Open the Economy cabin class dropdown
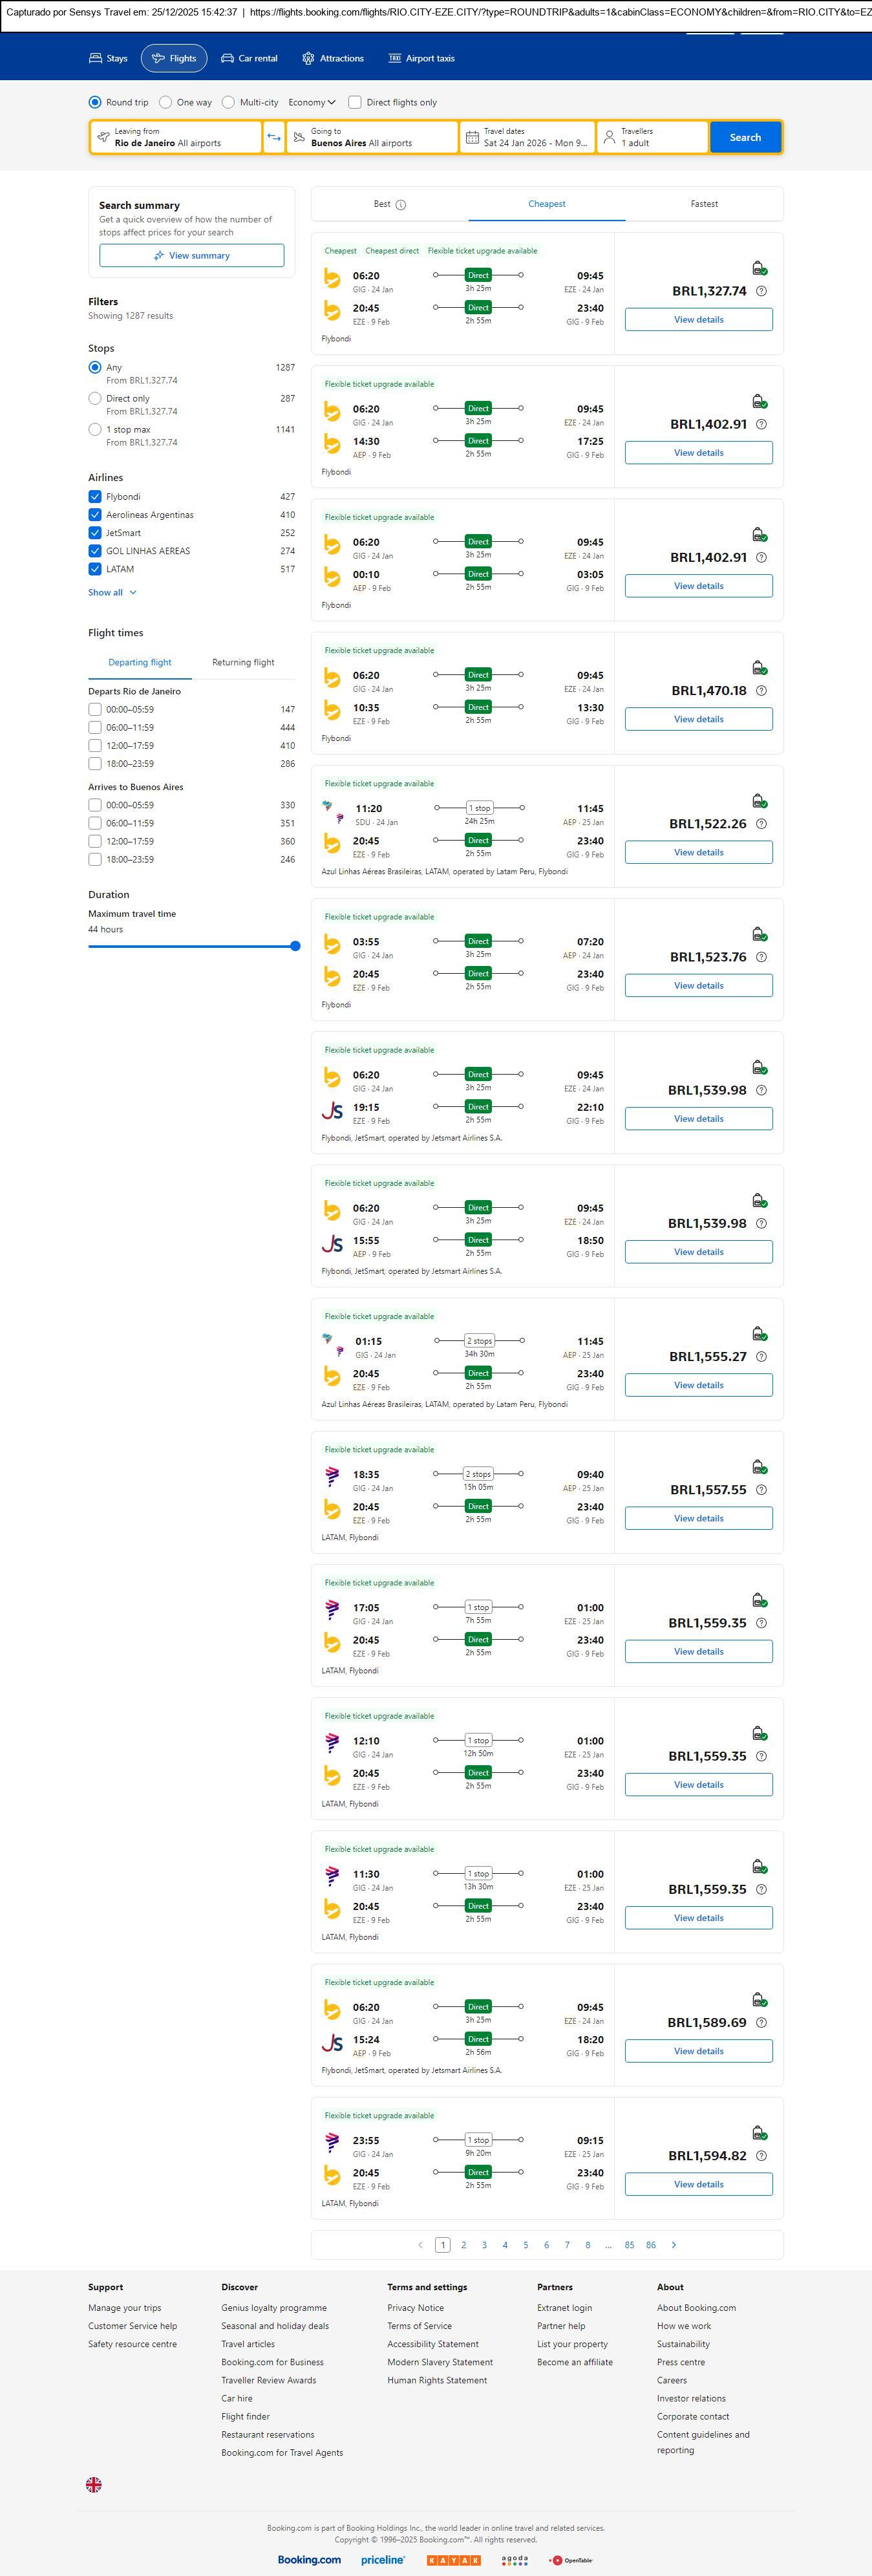 [312, 102]
